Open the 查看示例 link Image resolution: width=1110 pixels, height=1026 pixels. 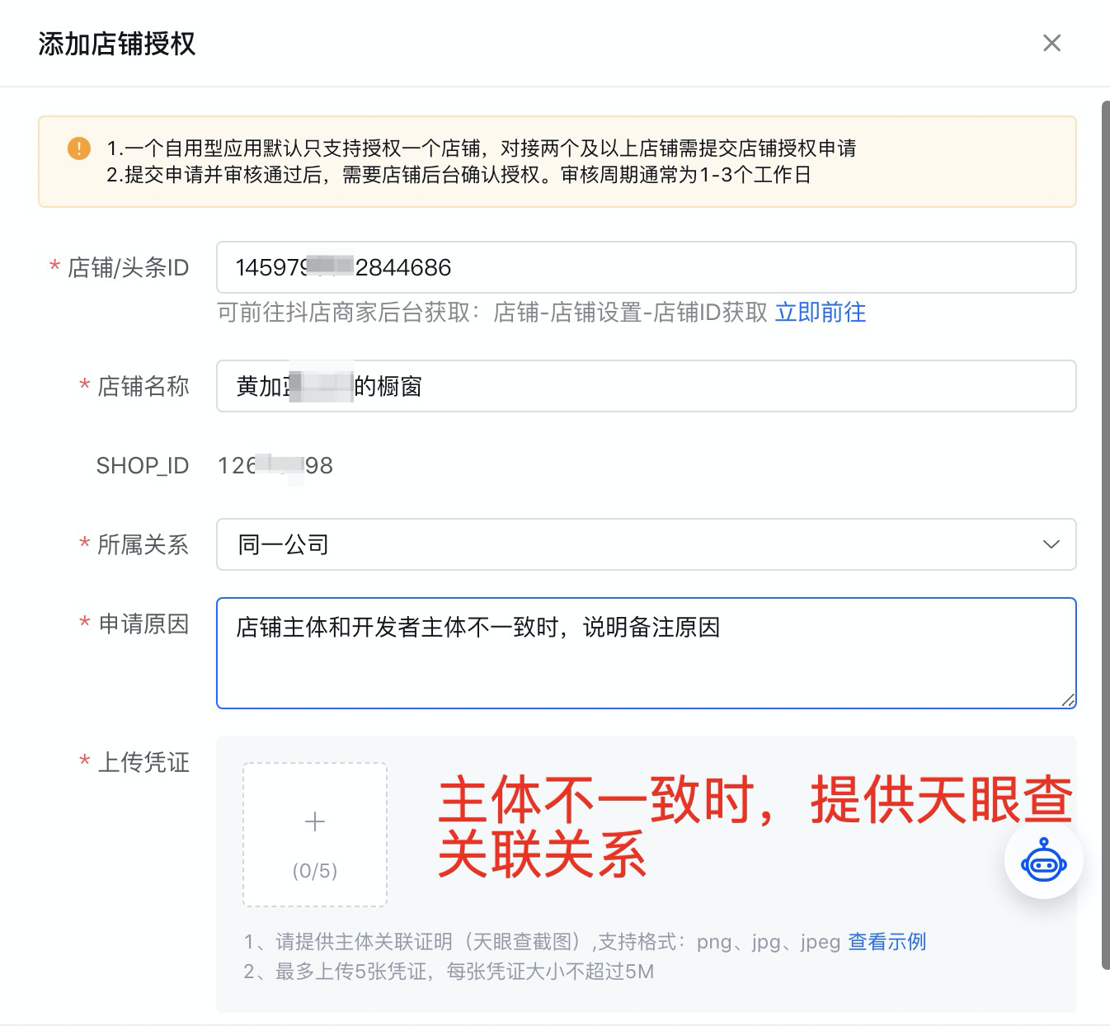[x=887, y=942]
